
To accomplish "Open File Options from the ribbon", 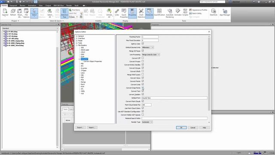I will coord(26,13).
